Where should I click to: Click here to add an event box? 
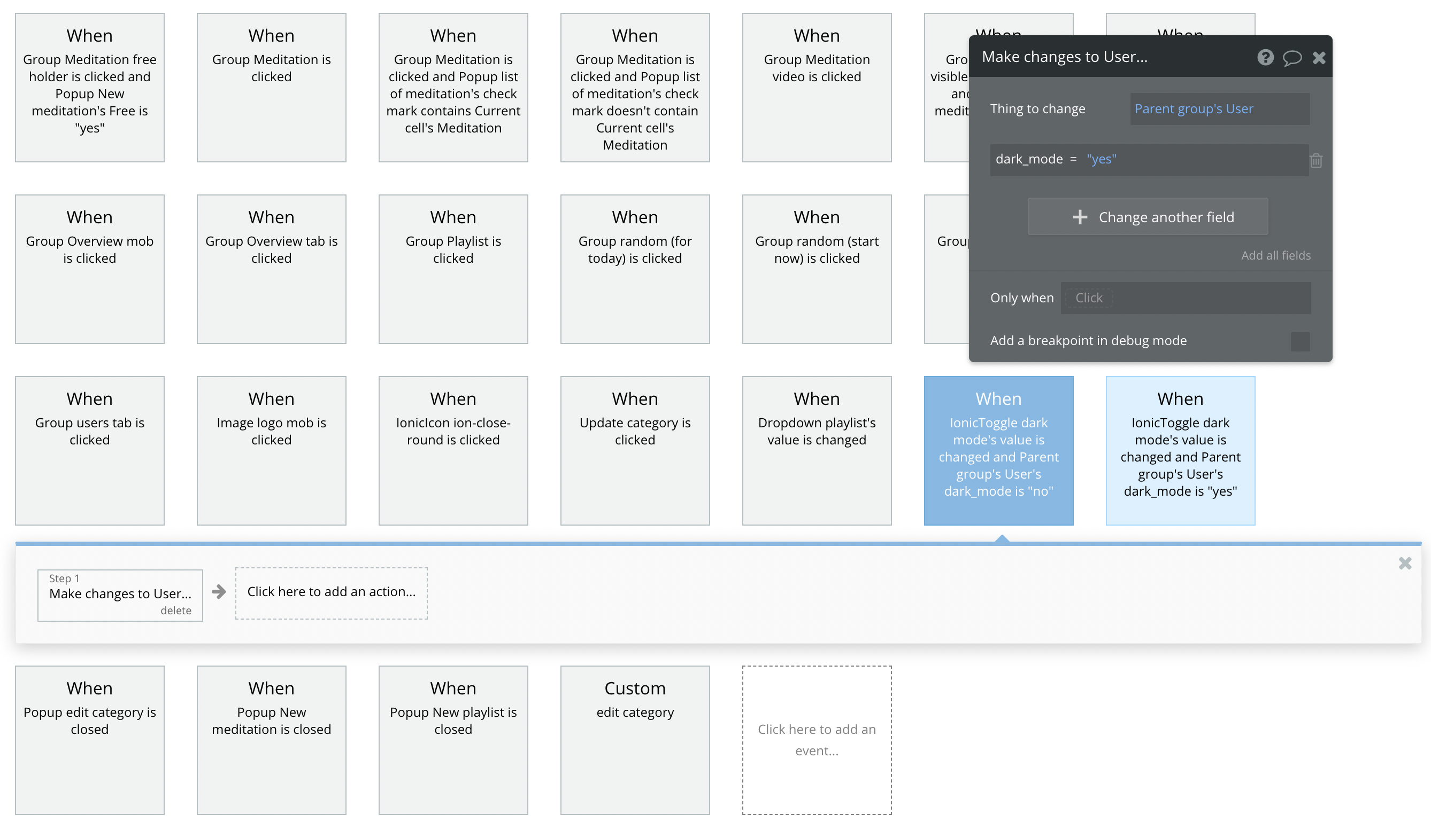point(816,739)
